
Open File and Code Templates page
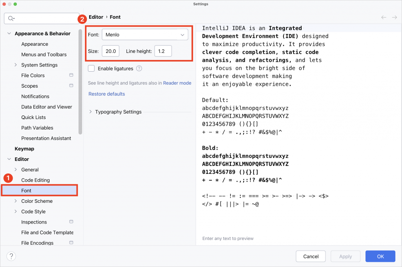(48, 233)
